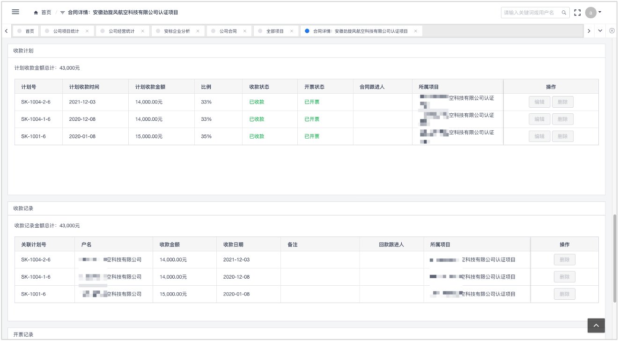Click the back-to-top arrow button
The height and width of the screenshot is (341, 619).
596,326
